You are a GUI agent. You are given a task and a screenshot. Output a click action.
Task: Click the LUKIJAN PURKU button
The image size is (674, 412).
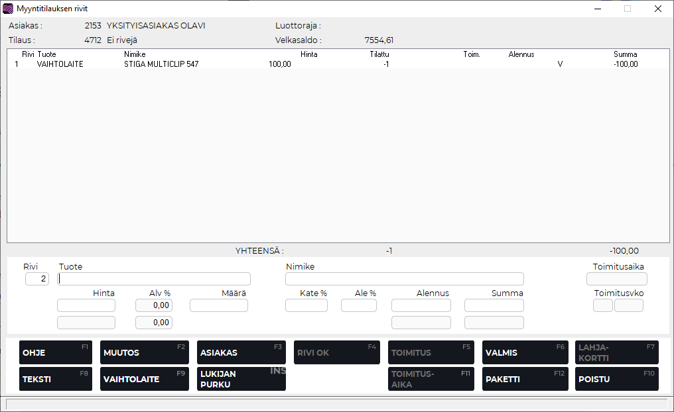(241, 379)
